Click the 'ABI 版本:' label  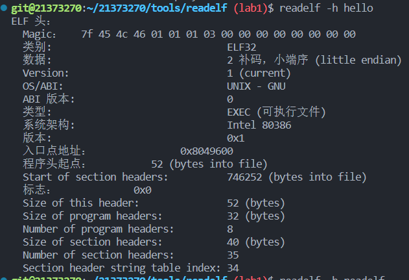49,99
